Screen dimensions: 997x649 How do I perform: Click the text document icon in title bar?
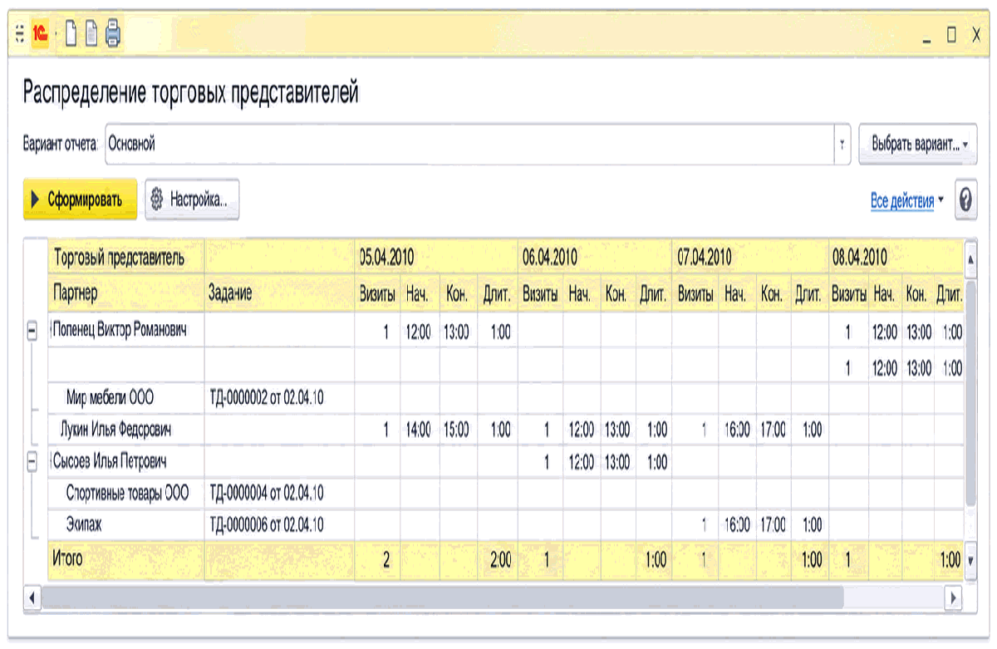[x=91, y=33]
